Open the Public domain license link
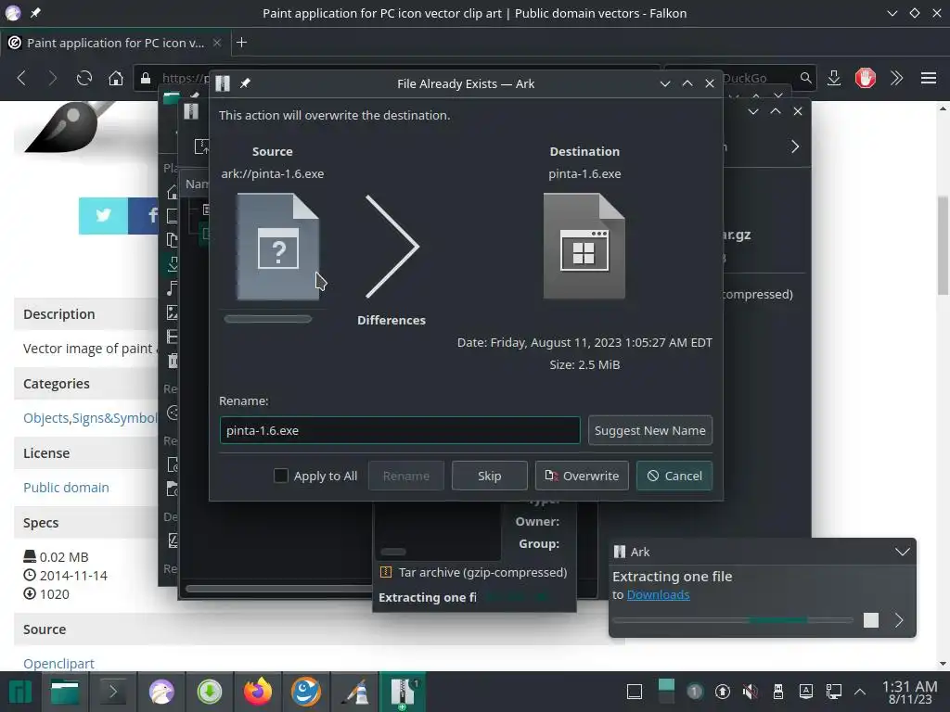The height and width of the screenshot is (712, 950). tap(66, 488)
